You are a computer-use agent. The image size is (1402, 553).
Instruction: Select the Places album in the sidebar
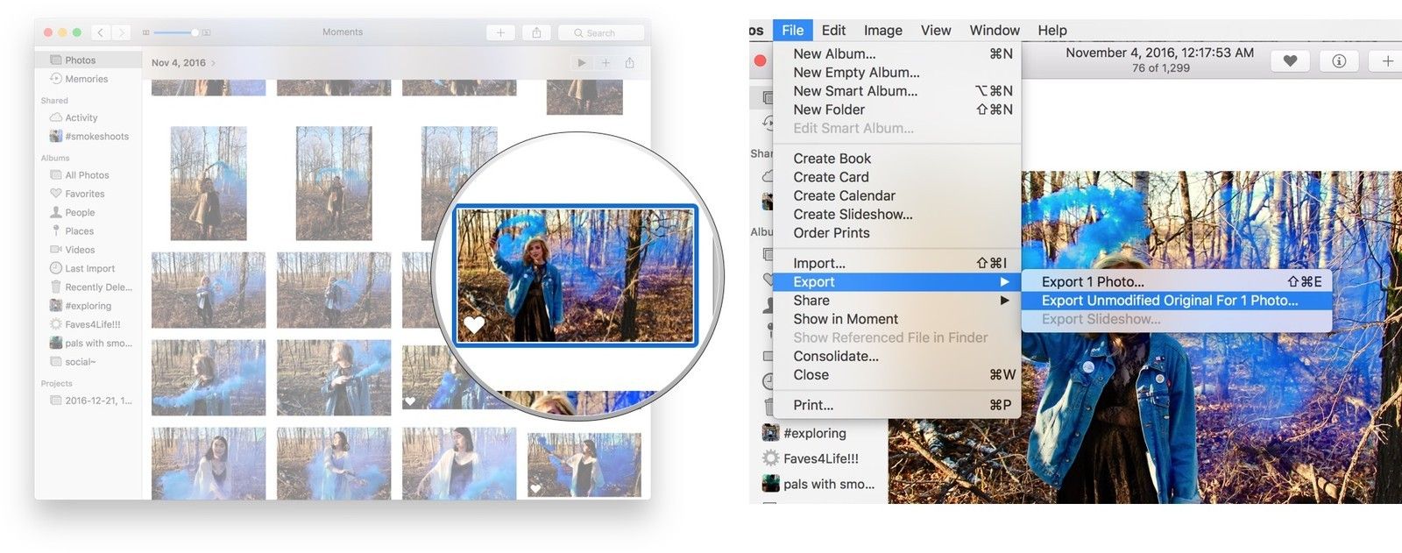click(79, 231)
